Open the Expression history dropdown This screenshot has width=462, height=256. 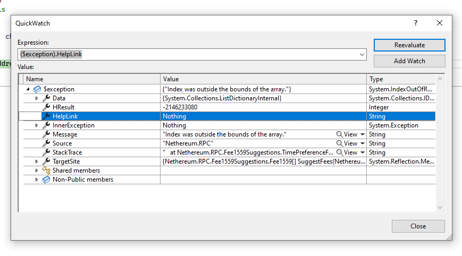pyautogui.click(x=362, y=54)
